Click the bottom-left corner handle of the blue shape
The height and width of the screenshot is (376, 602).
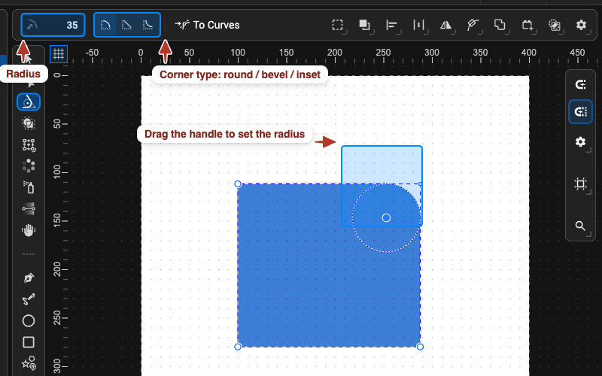238,347
